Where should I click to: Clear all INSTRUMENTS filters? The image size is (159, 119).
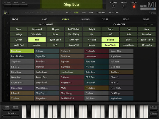75,24
